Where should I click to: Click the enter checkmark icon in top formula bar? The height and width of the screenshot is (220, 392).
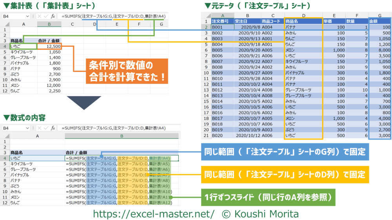click(x=45, y=16)
